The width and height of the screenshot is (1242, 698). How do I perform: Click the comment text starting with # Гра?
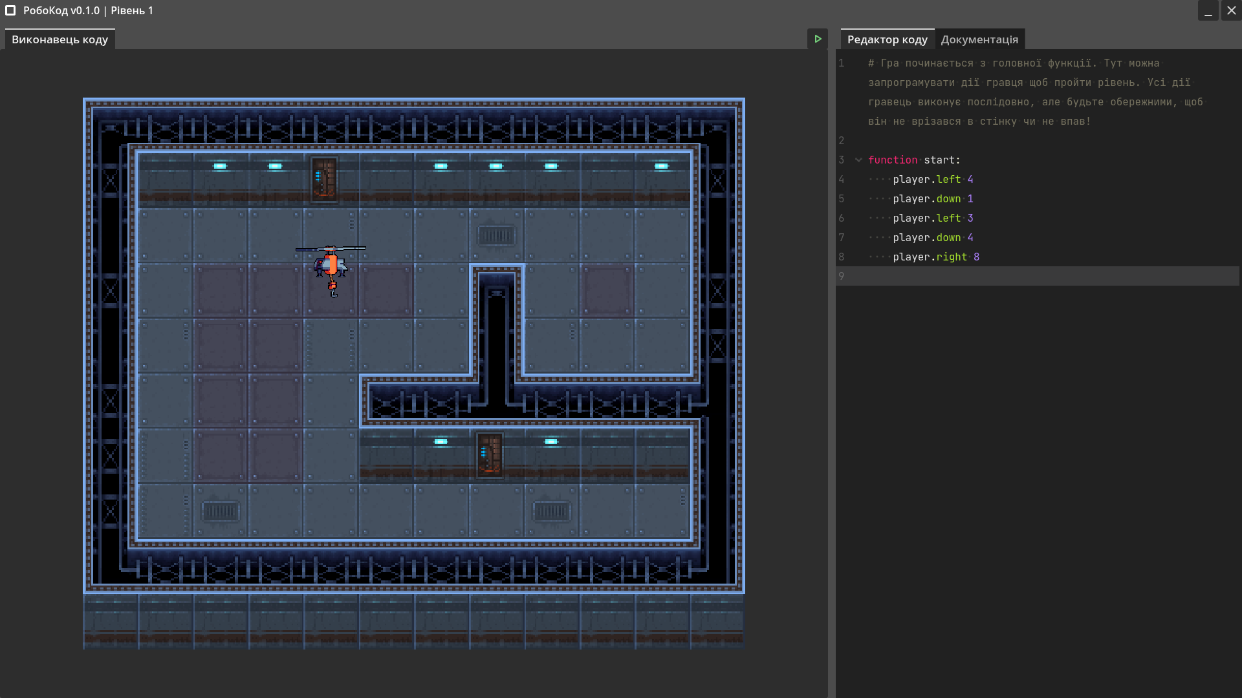tap(1035, 92)
